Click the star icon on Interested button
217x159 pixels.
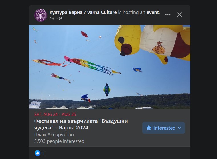pos(149,128)
